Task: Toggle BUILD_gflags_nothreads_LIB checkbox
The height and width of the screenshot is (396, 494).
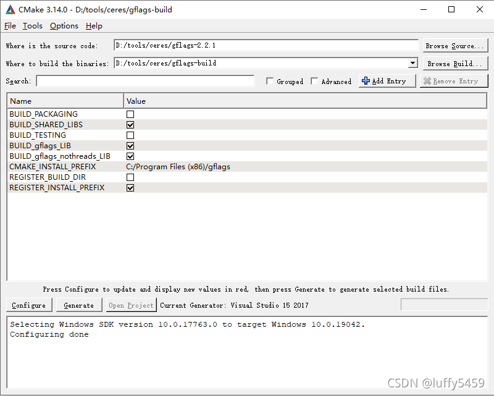Action: click(x=130, y=156)
